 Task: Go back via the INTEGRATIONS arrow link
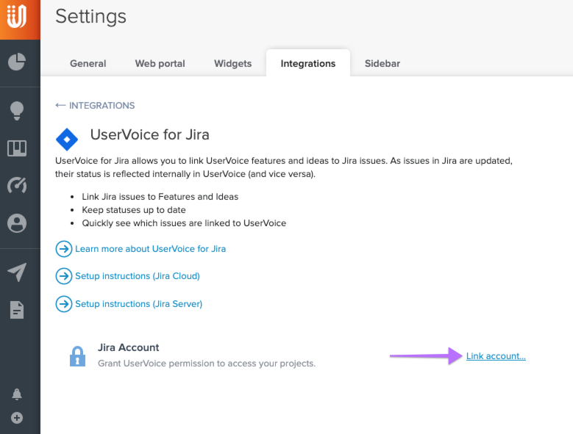pyautogui.click(x=95, y=106)
